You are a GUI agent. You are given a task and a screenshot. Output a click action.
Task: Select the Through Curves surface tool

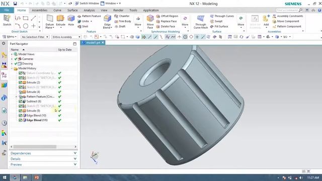pos(222,16)
